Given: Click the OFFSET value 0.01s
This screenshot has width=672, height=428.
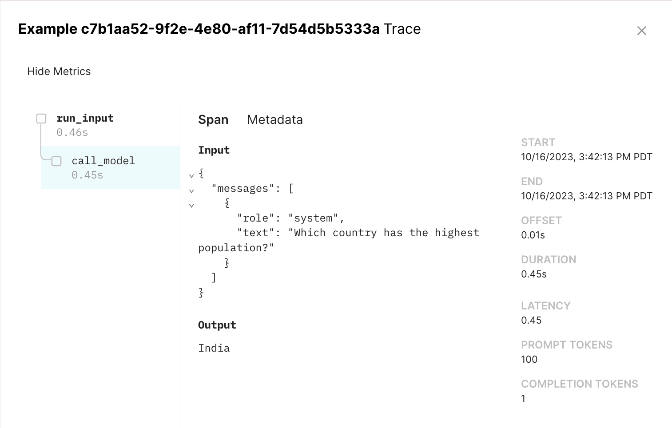Looking at the screenshot, I should point(533,235).
